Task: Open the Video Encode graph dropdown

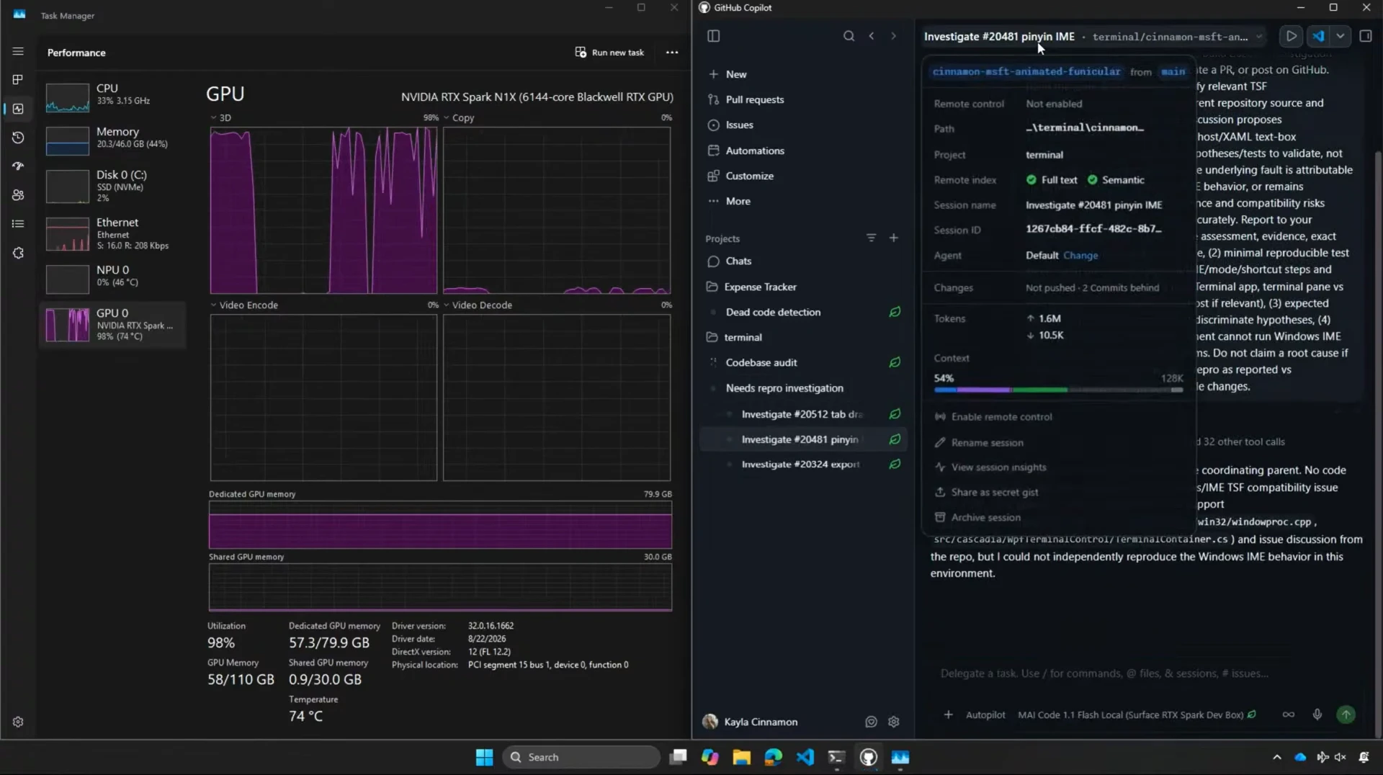Action: coord(213,305)
